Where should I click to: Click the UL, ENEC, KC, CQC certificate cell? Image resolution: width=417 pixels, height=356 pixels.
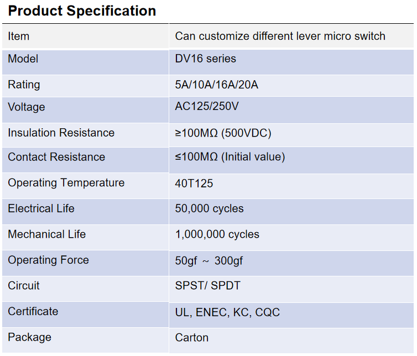(227, 312)
